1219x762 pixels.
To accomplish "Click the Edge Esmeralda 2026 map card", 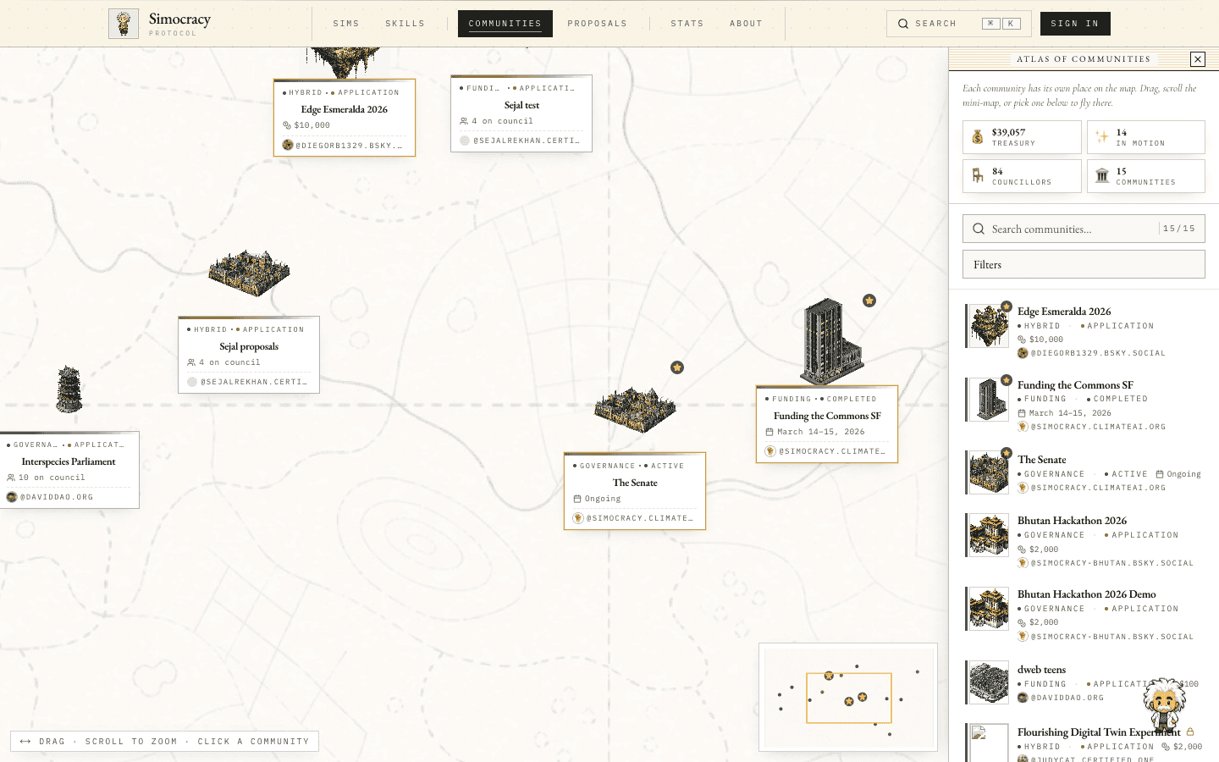I will click(x=345, y=118).
